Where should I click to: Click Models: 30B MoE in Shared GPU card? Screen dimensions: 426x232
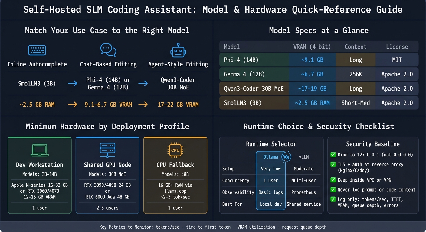[107, 174]
